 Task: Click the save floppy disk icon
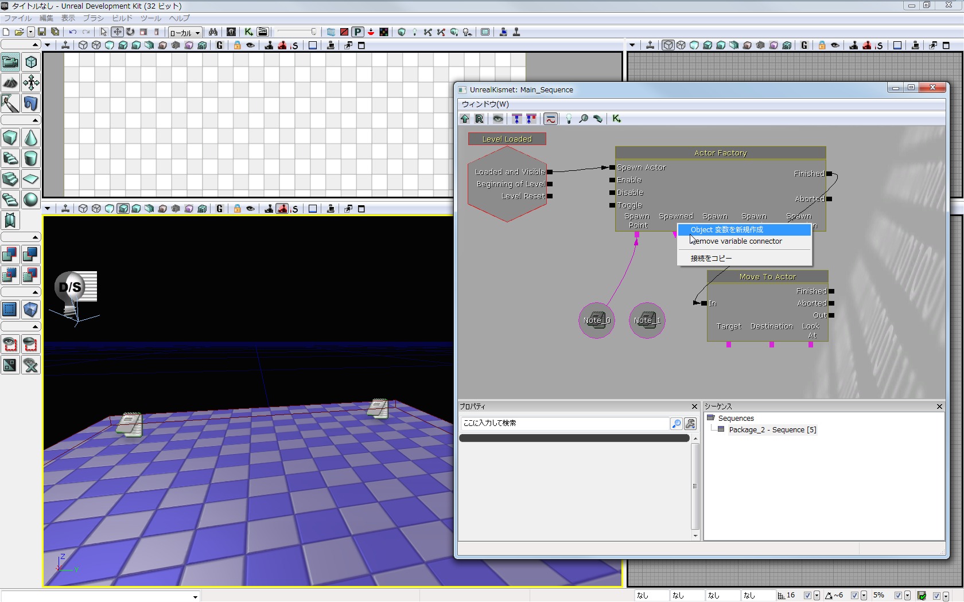click(x=42, y=32)
